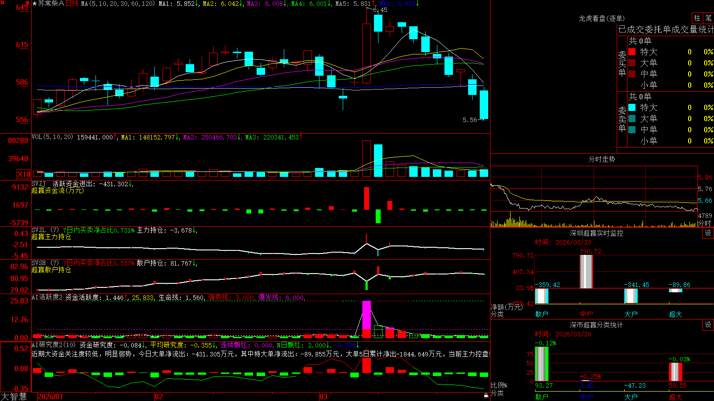Click the star icon before 苏常柴A

(34, 4)
